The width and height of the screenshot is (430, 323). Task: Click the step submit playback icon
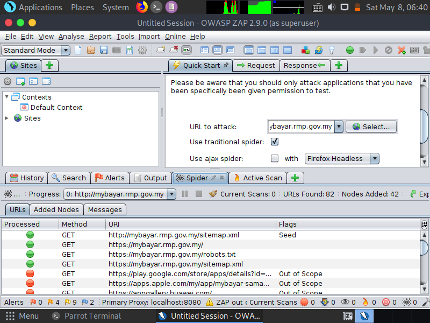tap(362, 50)
